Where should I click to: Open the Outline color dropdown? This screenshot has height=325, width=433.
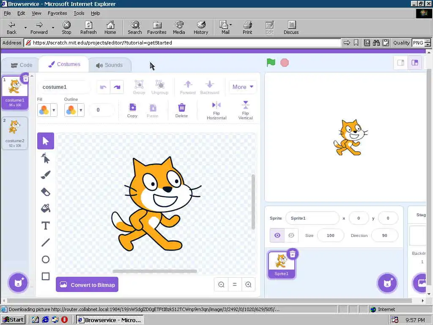pos(81,110)
